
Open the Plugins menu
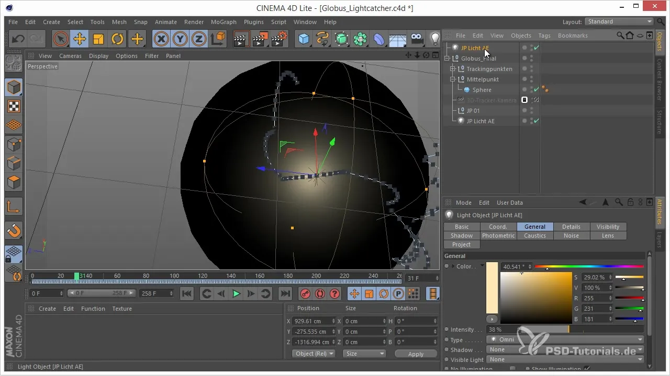(254, 22)
